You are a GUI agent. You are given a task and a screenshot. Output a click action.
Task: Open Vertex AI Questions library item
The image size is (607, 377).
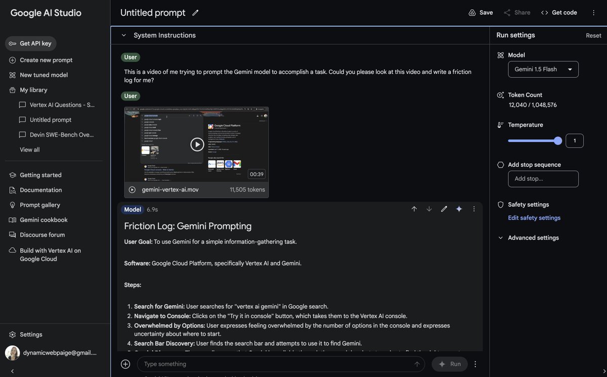click(57, 105)
